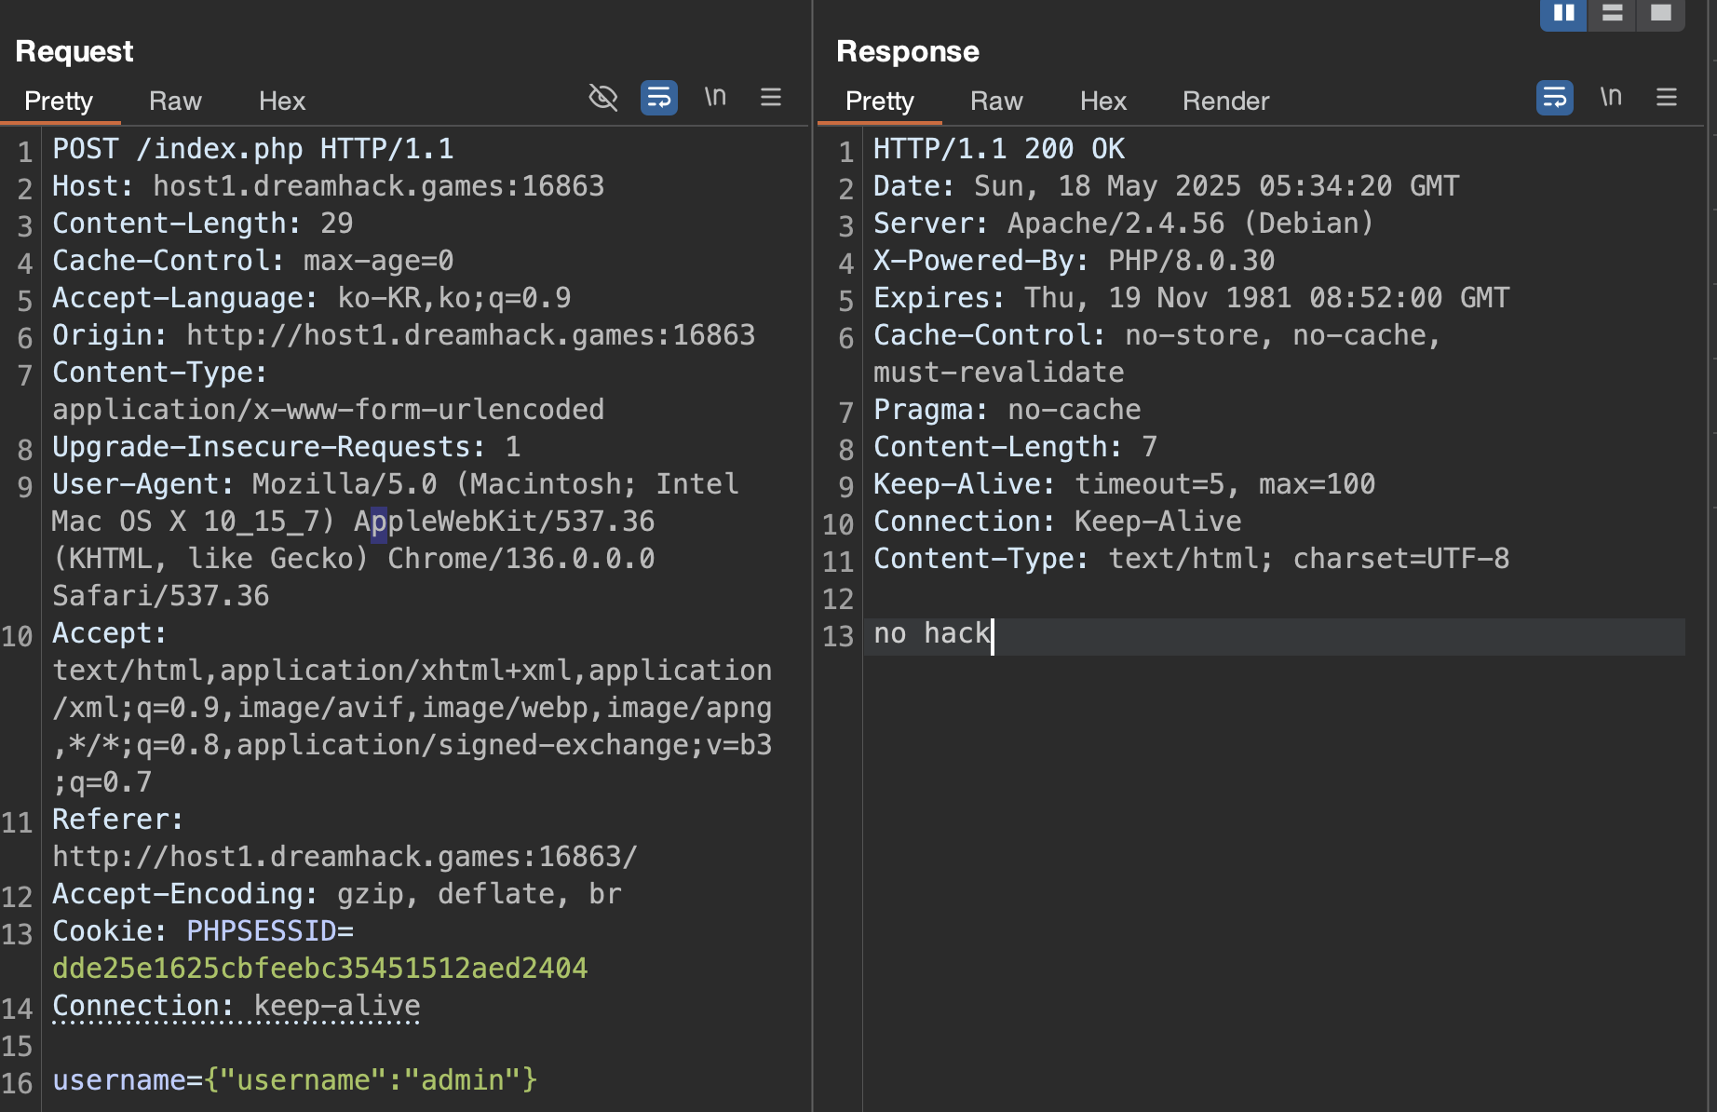The image size is (1717, 1112).
Task: Open the Response Render tab
Action: [x=1226, y=101]
